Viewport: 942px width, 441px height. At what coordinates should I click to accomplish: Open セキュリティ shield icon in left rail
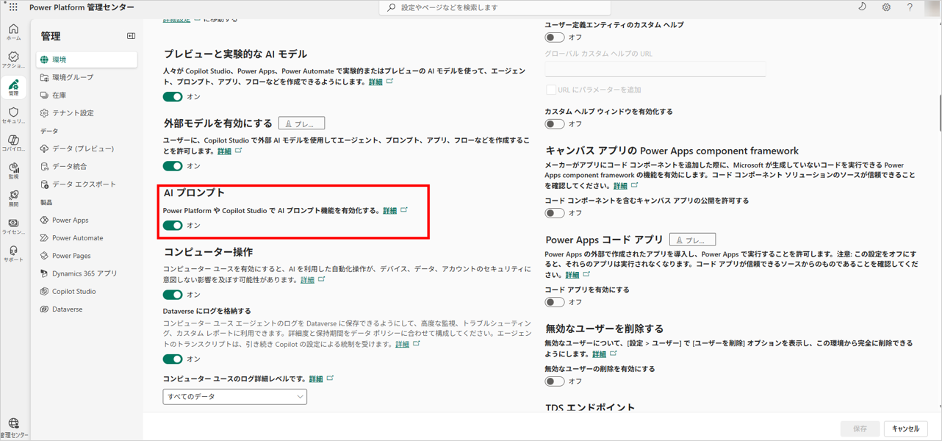[13, 115]
